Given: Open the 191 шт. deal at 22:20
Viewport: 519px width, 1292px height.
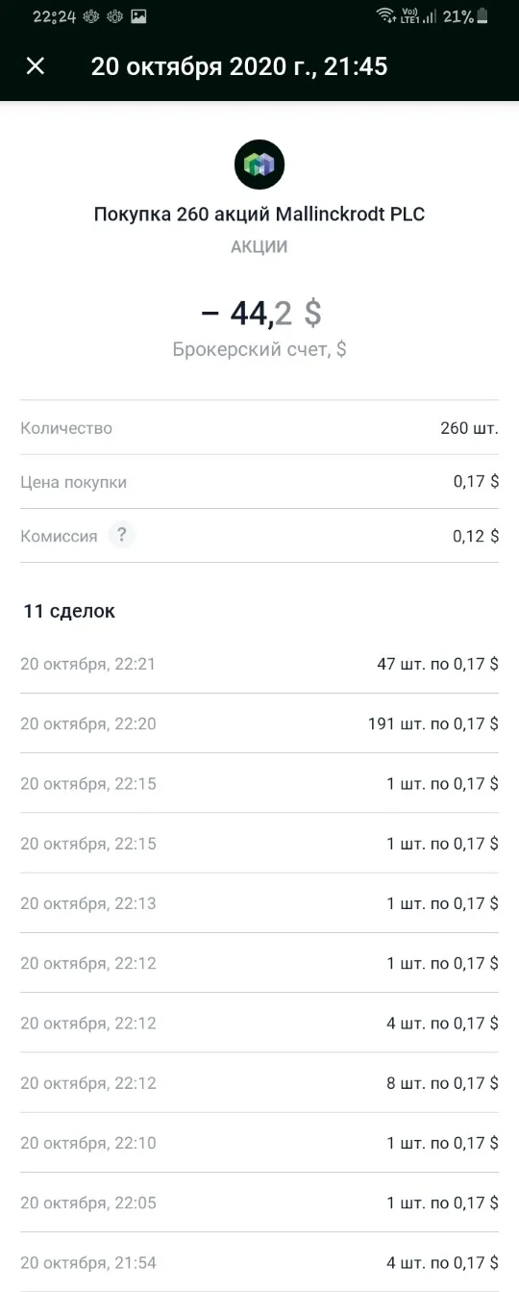Looking at the screenshot, I should tap(259, 723).
